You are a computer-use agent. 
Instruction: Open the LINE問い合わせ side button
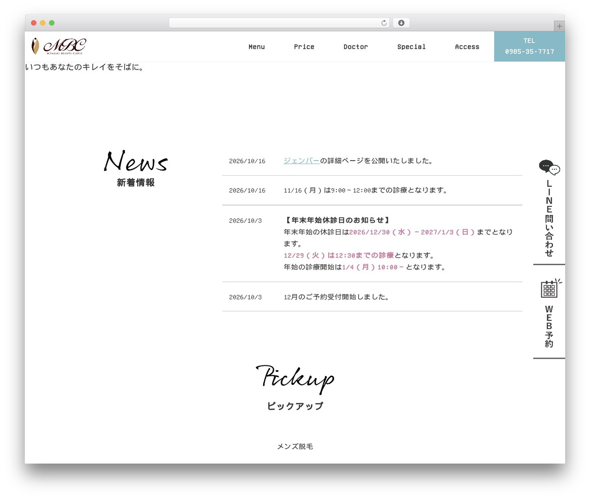point(549,212)
